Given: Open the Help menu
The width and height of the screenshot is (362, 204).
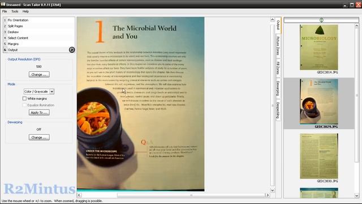Looking at the screenshot, I should coord(25,11).
